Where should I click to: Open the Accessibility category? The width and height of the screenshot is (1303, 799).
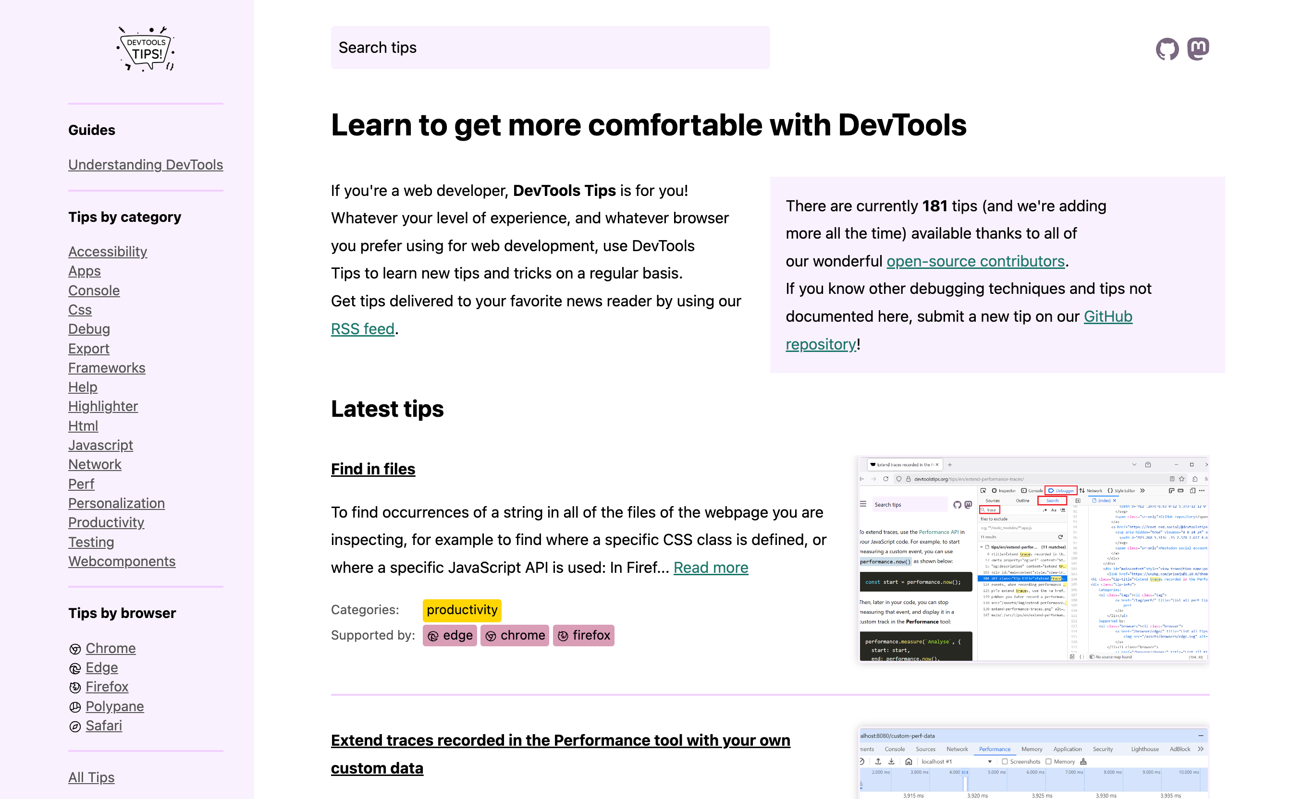tap(107, 252)
